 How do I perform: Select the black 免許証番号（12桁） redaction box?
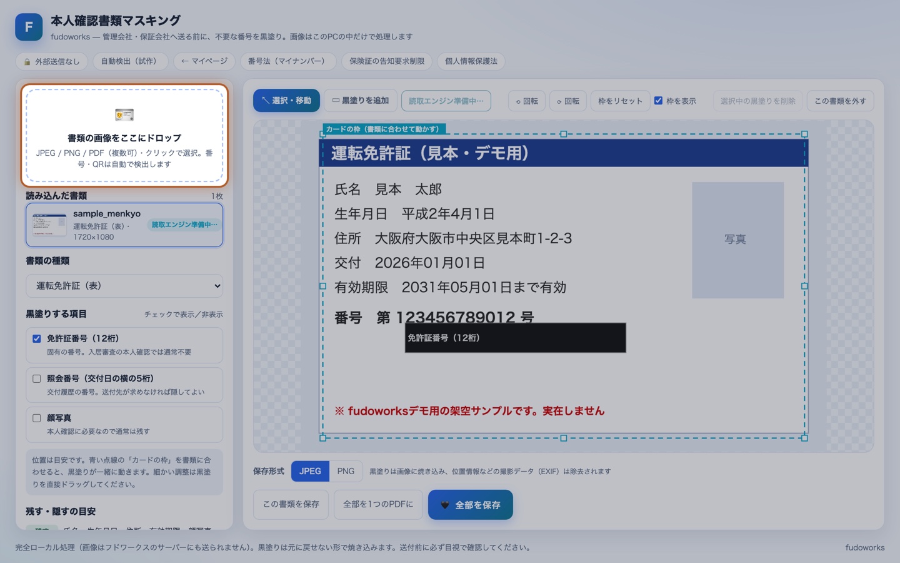pyautogui.click(x=515, y=338)
